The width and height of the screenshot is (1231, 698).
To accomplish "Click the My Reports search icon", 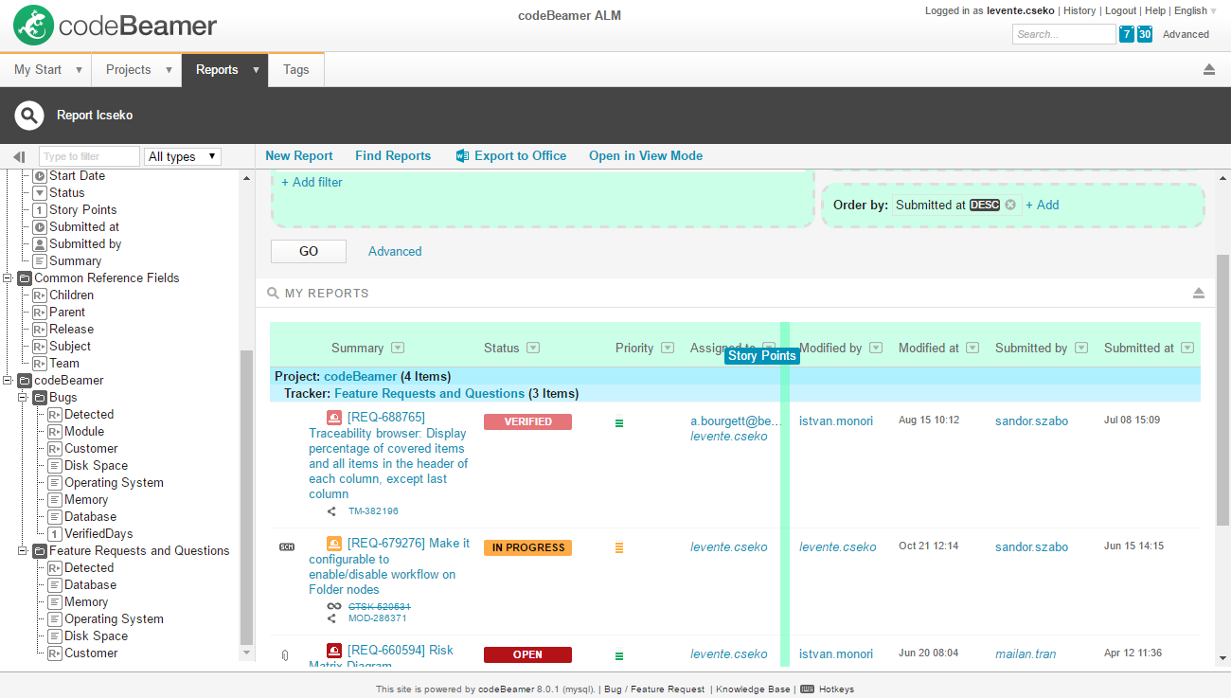I will click(273, 294).
